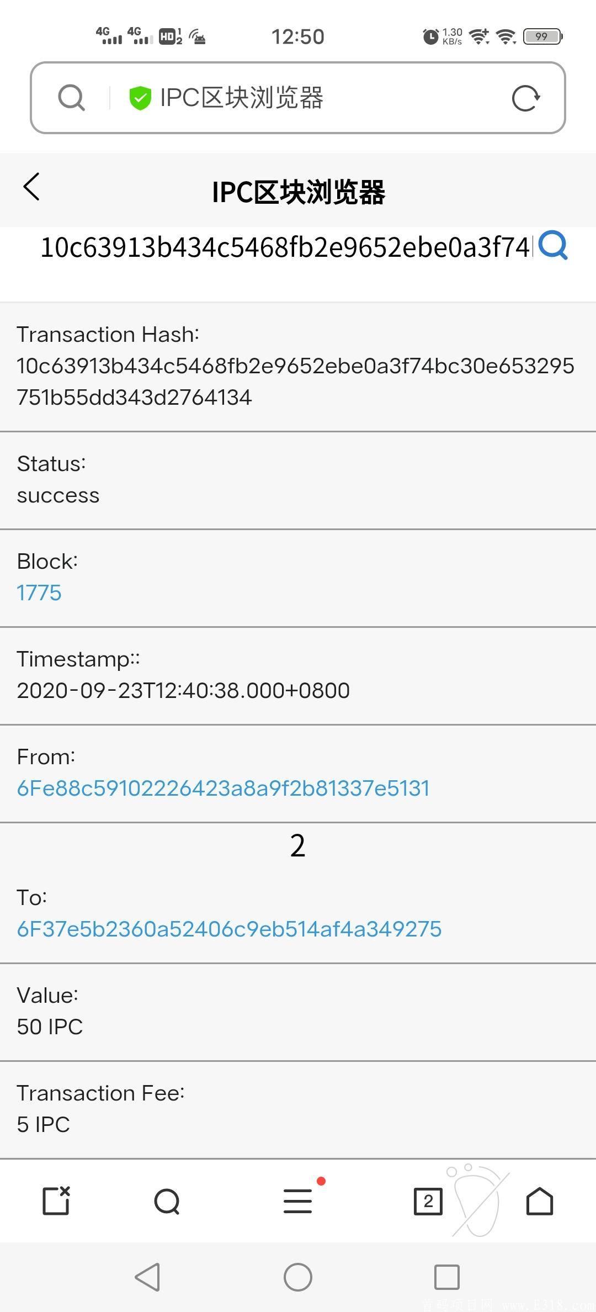Tap the transaction hash value text
Viewport: 596px width, 1312px height.
pos(295,382)
